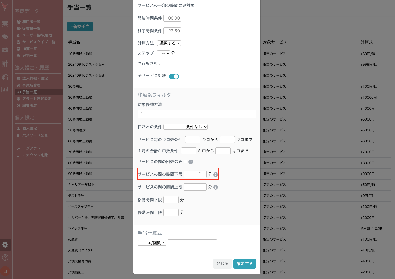Click the 終了時間条件 time input field
The image size is (395, 279).
pos(172,31)
